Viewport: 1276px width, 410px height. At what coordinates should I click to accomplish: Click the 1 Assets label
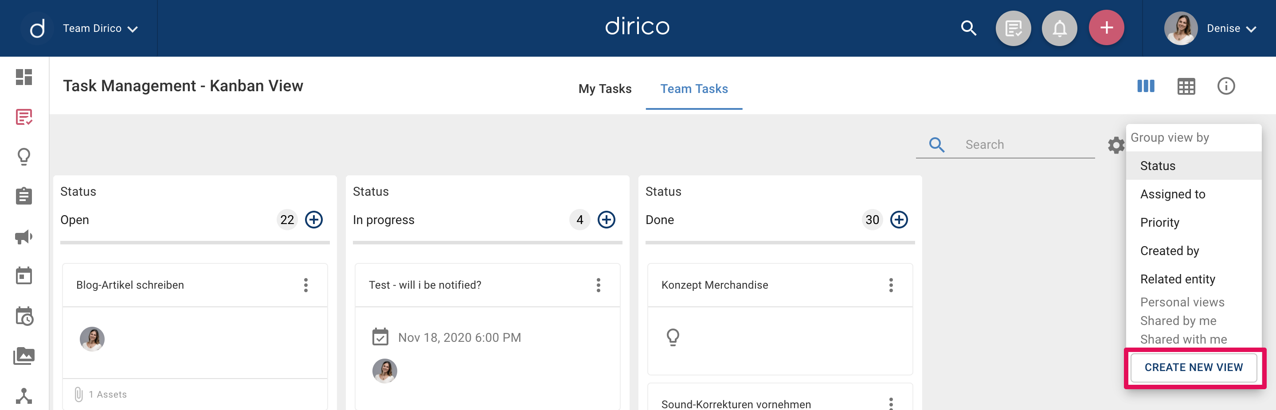(107, 394)
